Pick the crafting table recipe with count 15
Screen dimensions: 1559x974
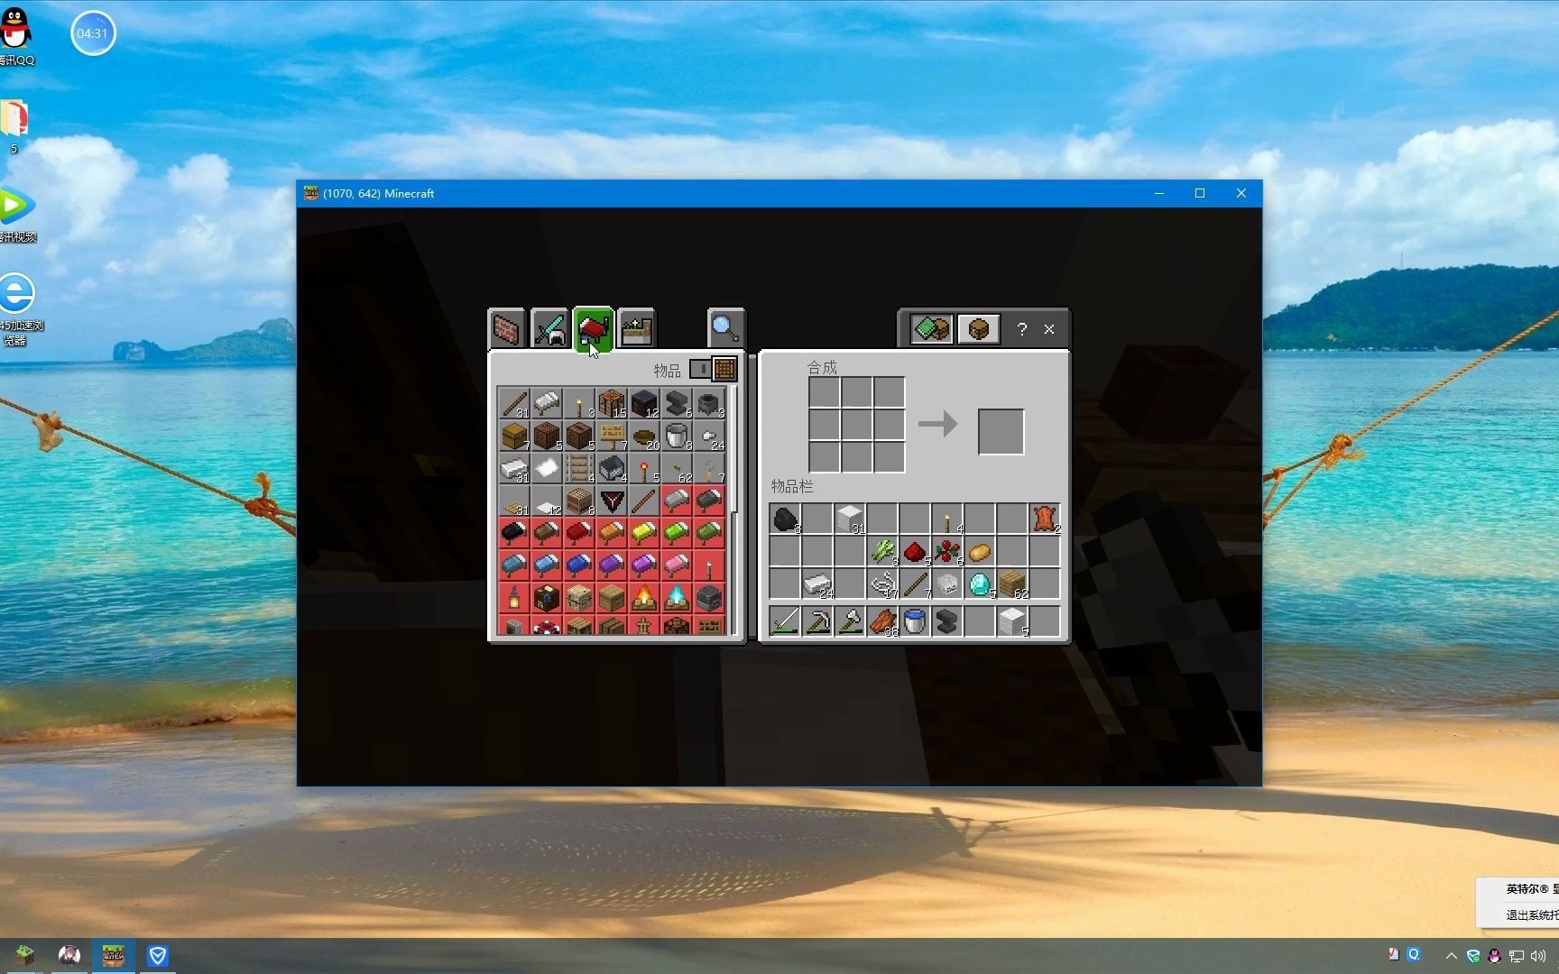tap(612, 404)
